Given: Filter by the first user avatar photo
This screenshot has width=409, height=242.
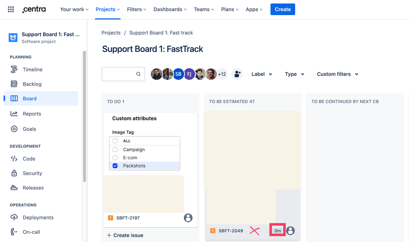Looking at the screenshot, I should pyautogui.click(x=156, y=74).
